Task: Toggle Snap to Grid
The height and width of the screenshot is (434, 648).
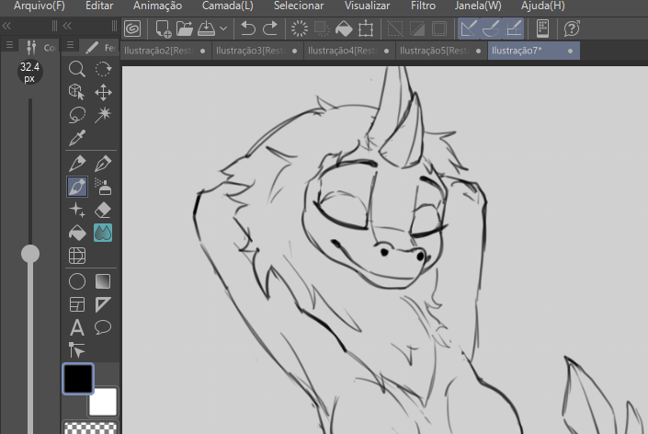Action: coord(513,29)
